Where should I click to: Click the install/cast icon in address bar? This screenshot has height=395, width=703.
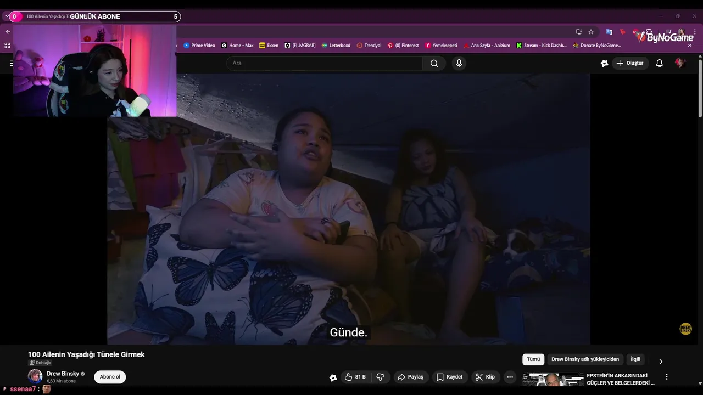tap(579, 32)
